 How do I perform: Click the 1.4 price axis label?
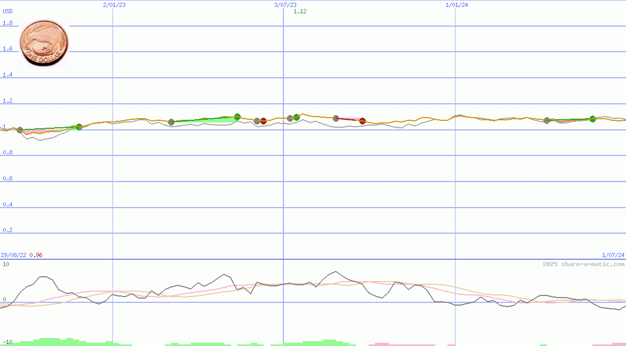point(7,75)
